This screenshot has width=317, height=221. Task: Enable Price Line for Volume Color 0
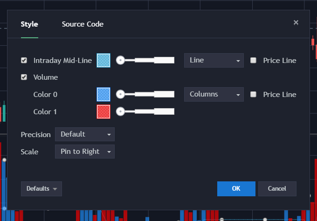(x=253, y=94)
